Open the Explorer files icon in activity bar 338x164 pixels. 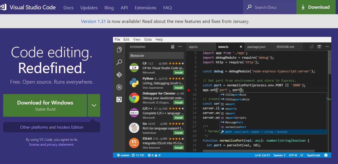[119, 50]
